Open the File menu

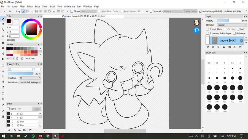[3, 7]
